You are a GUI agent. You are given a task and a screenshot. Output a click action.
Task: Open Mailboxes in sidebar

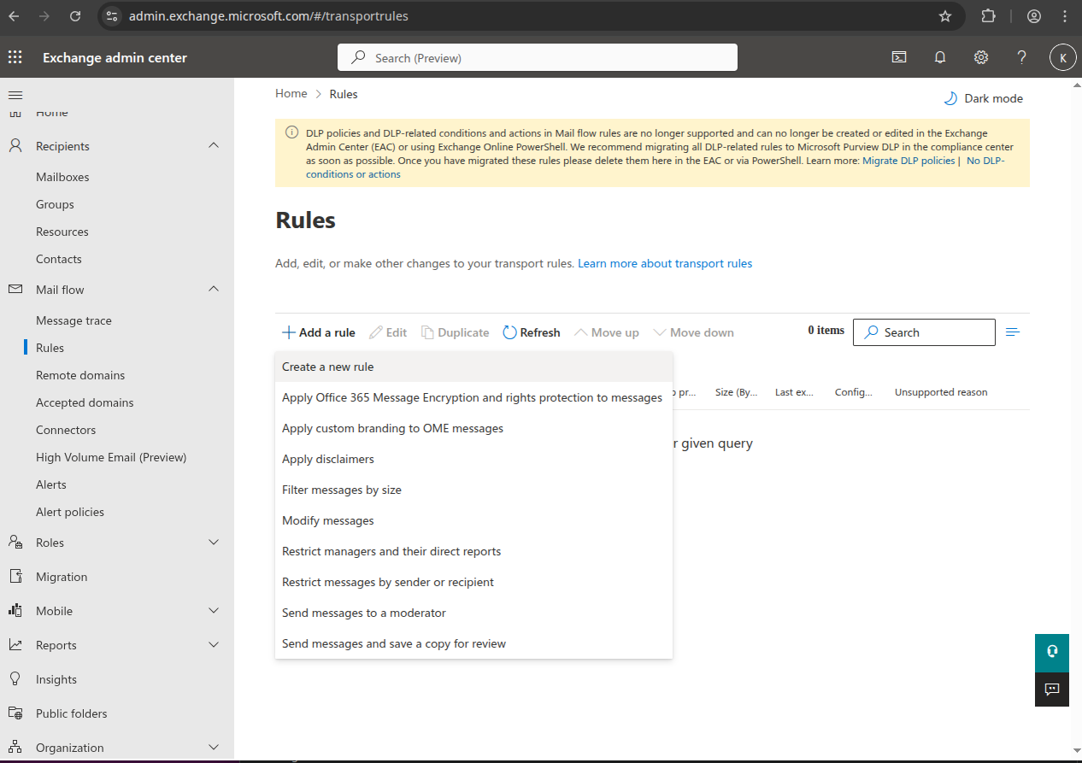point(62,177)
